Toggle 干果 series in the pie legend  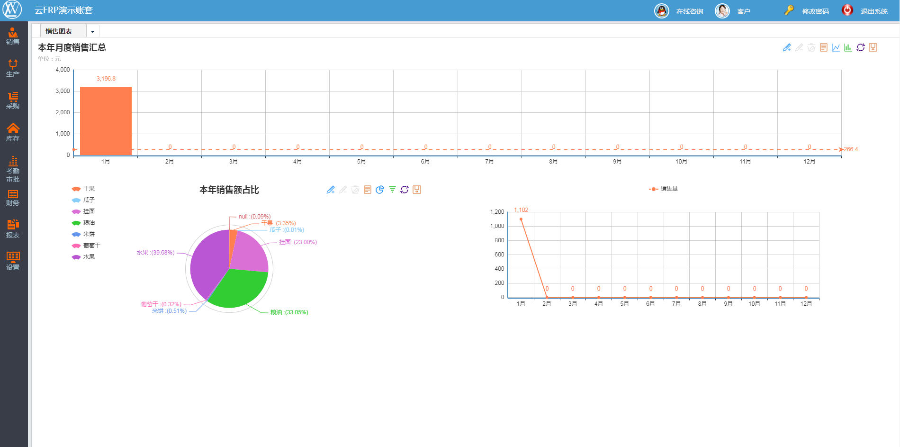(83, 189)
